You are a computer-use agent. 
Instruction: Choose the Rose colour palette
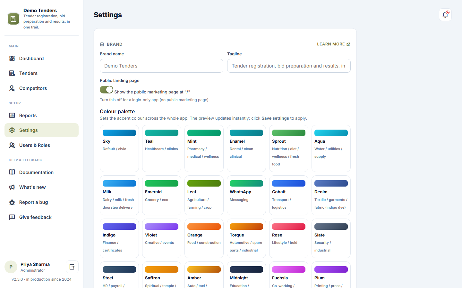click(289, 238)
